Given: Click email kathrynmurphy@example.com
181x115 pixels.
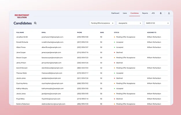Looking at the screenshot, I should point(53,89).
